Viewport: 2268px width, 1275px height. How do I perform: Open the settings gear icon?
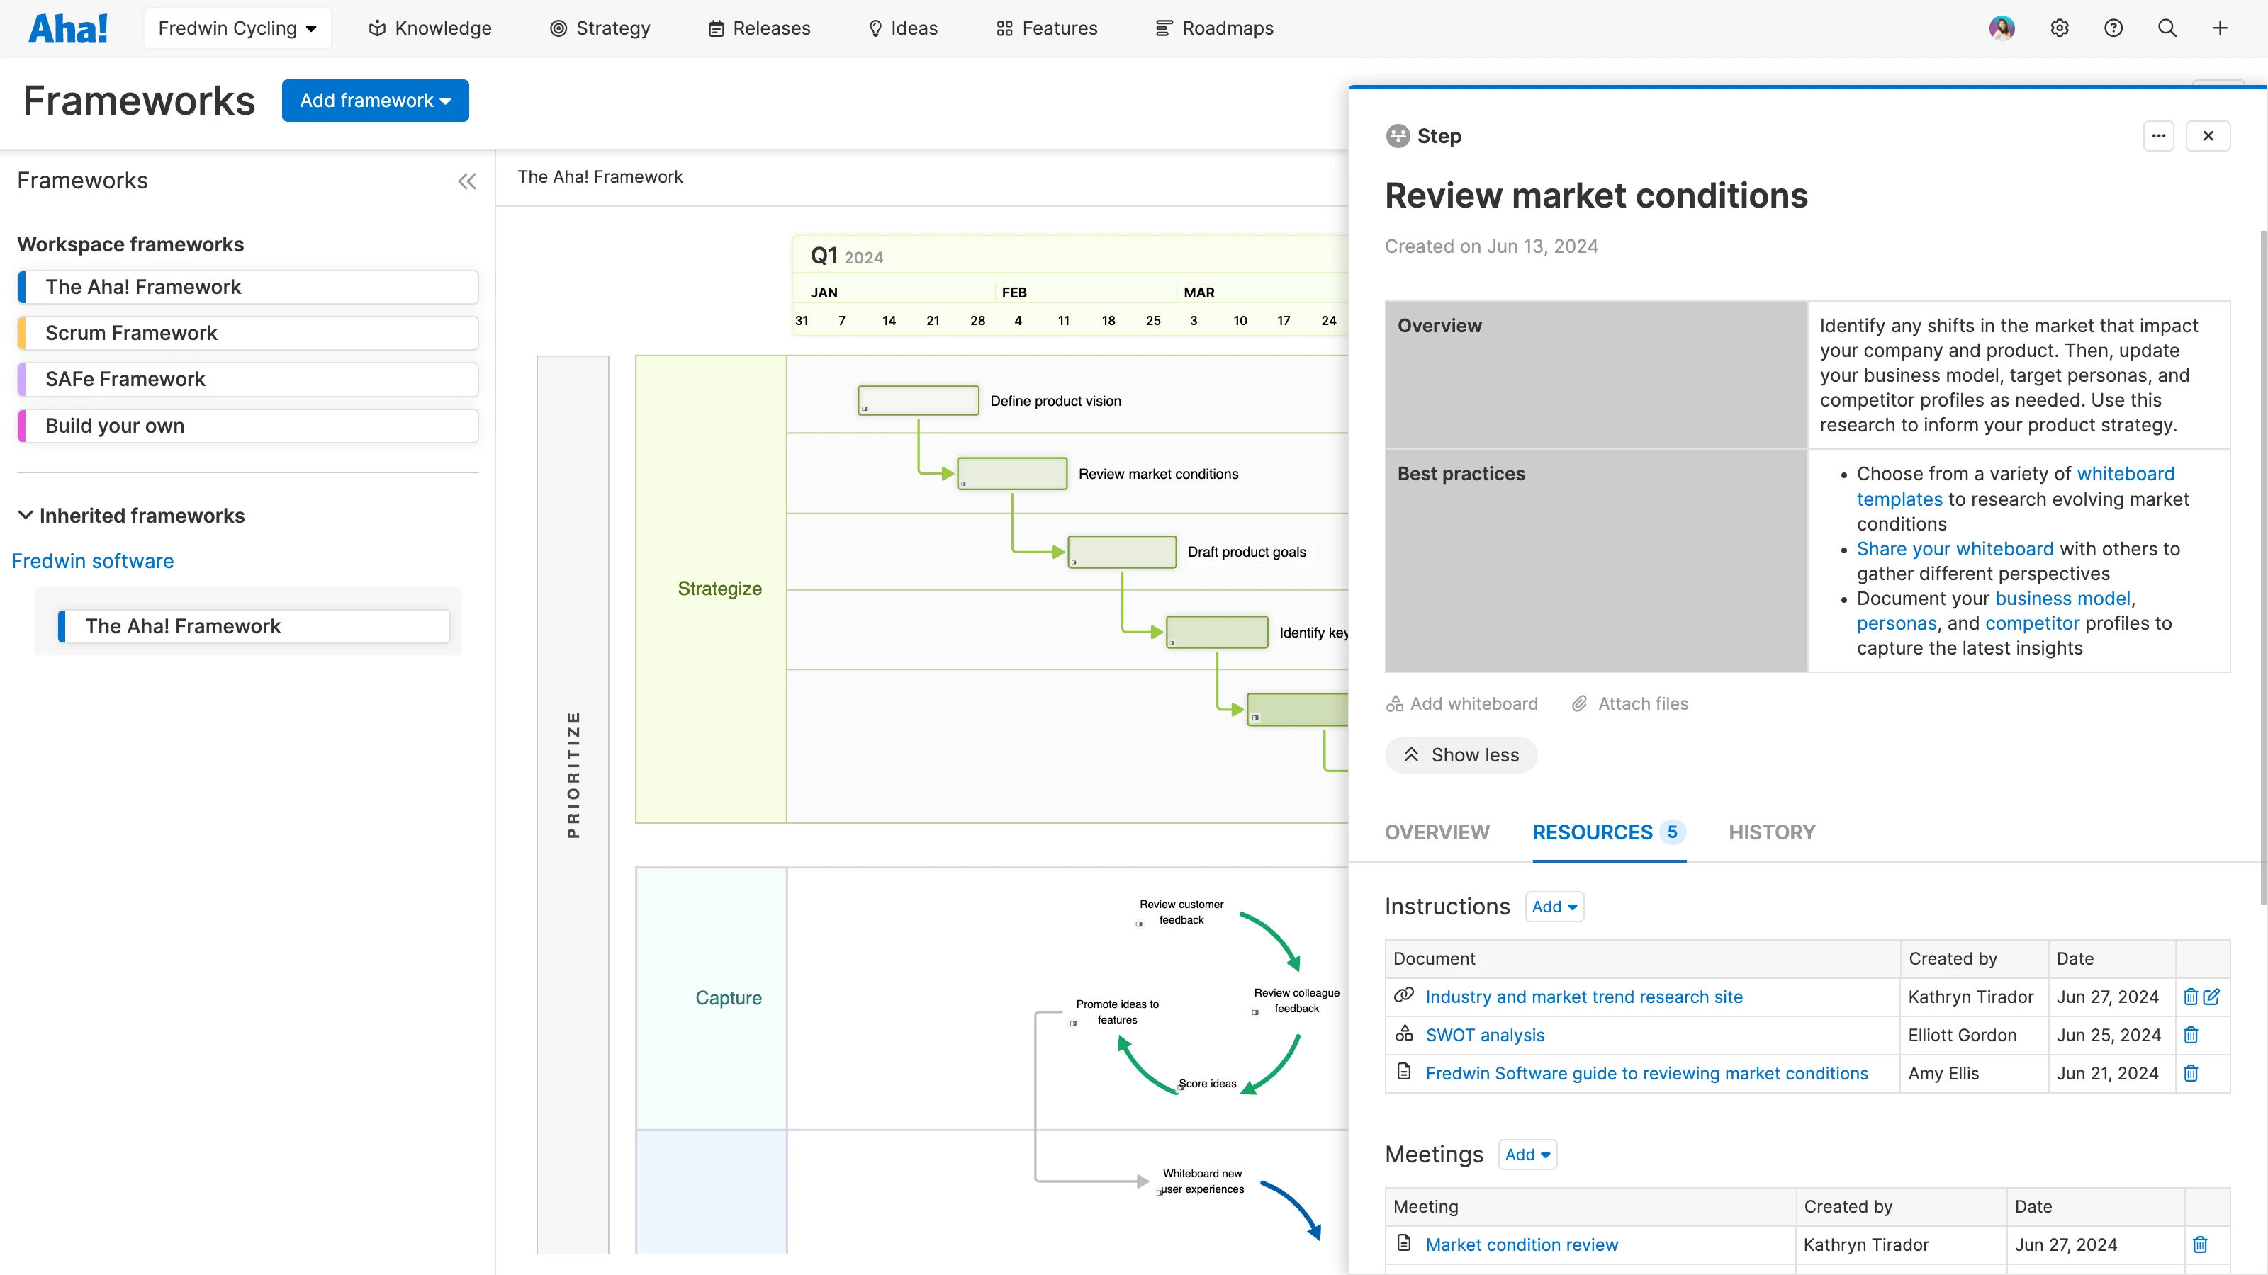2060,28
